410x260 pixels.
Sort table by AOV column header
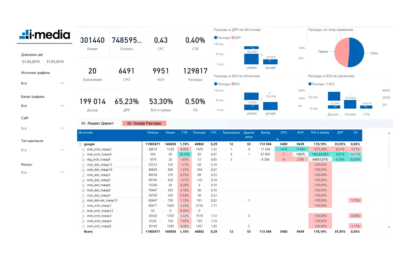click(300, 133)
